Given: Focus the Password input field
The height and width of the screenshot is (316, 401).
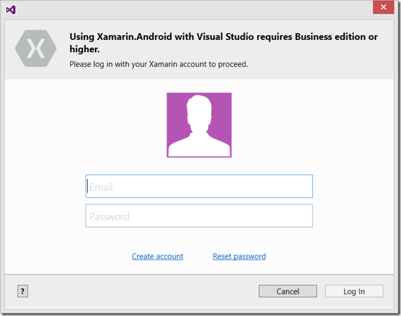Looking at the screenshot, I should (199, 215).
